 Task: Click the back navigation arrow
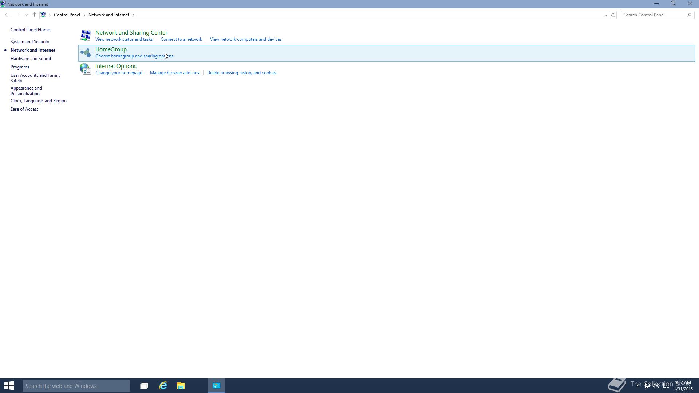tap(7, 15)
